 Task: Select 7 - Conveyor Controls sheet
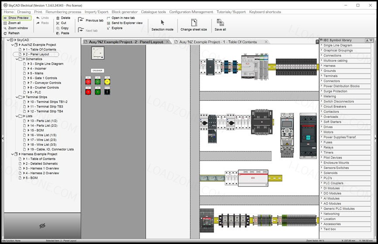45,83
